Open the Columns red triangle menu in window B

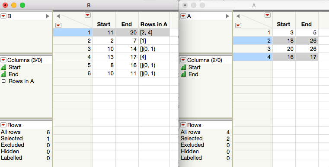[3, 60]
